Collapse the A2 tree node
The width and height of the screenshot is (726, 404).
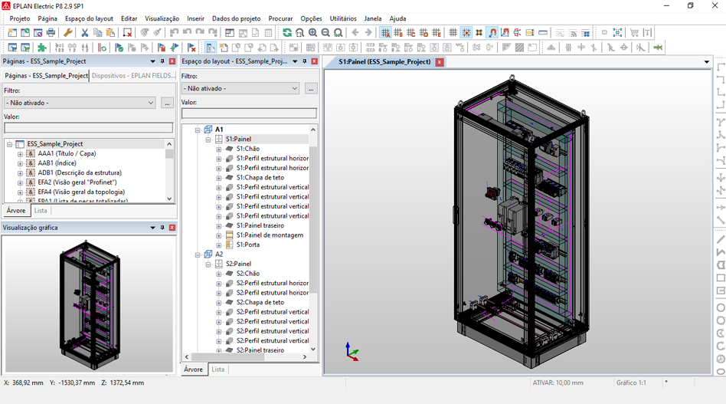click(x=198, y=255)
